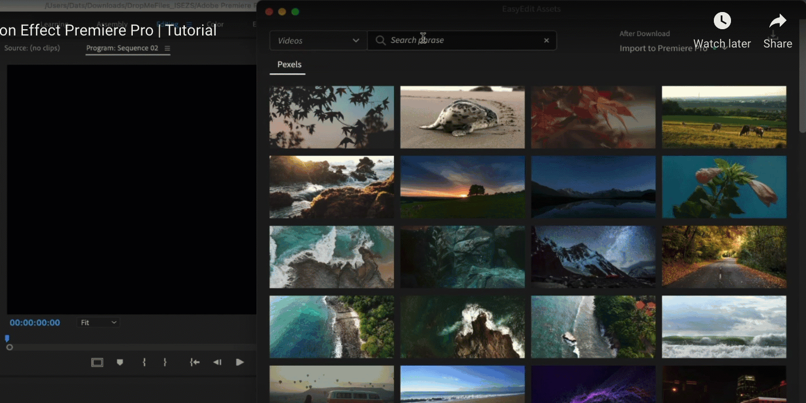Image resolution: width=806 pixels, height=403 pixels.
Task: Click the Watch later clock icon
Action: tap(722, 21)
